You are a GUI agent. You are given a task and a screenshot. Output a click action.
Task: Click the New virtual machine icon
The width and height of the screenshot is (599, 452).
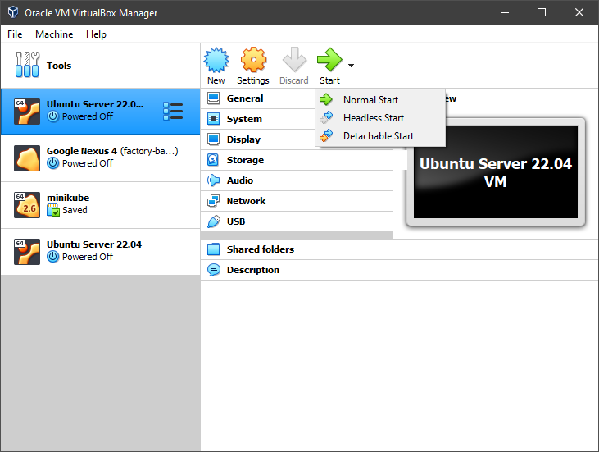tap(216, 60)
